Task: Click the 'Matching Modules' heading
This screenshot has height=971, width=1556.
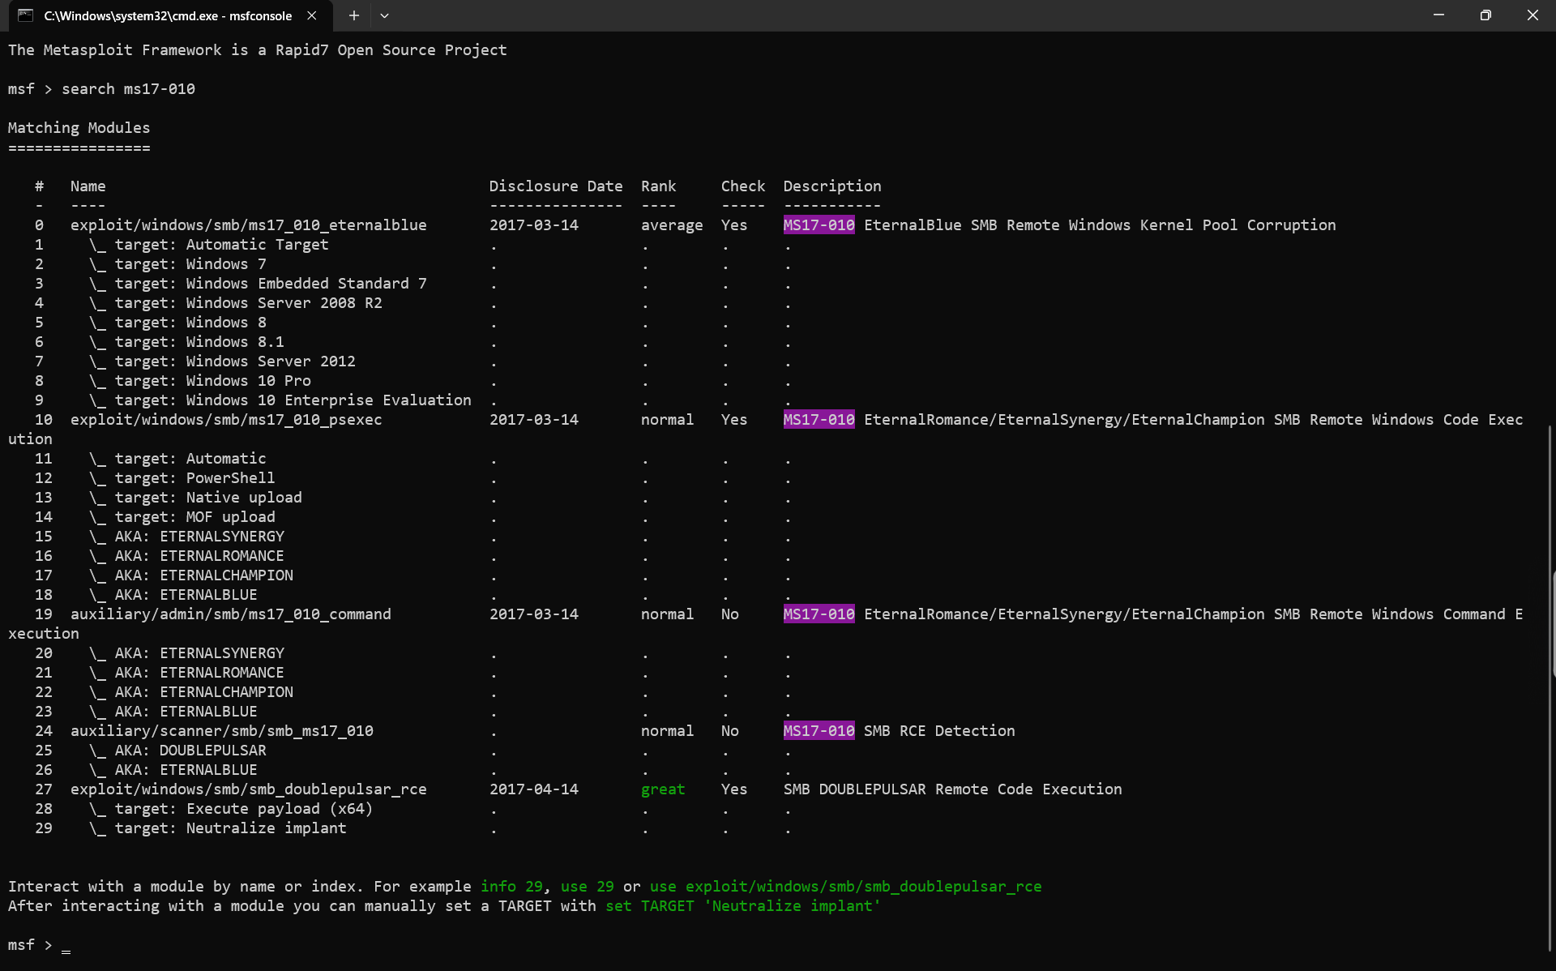Action: click(x=79, y=128)
